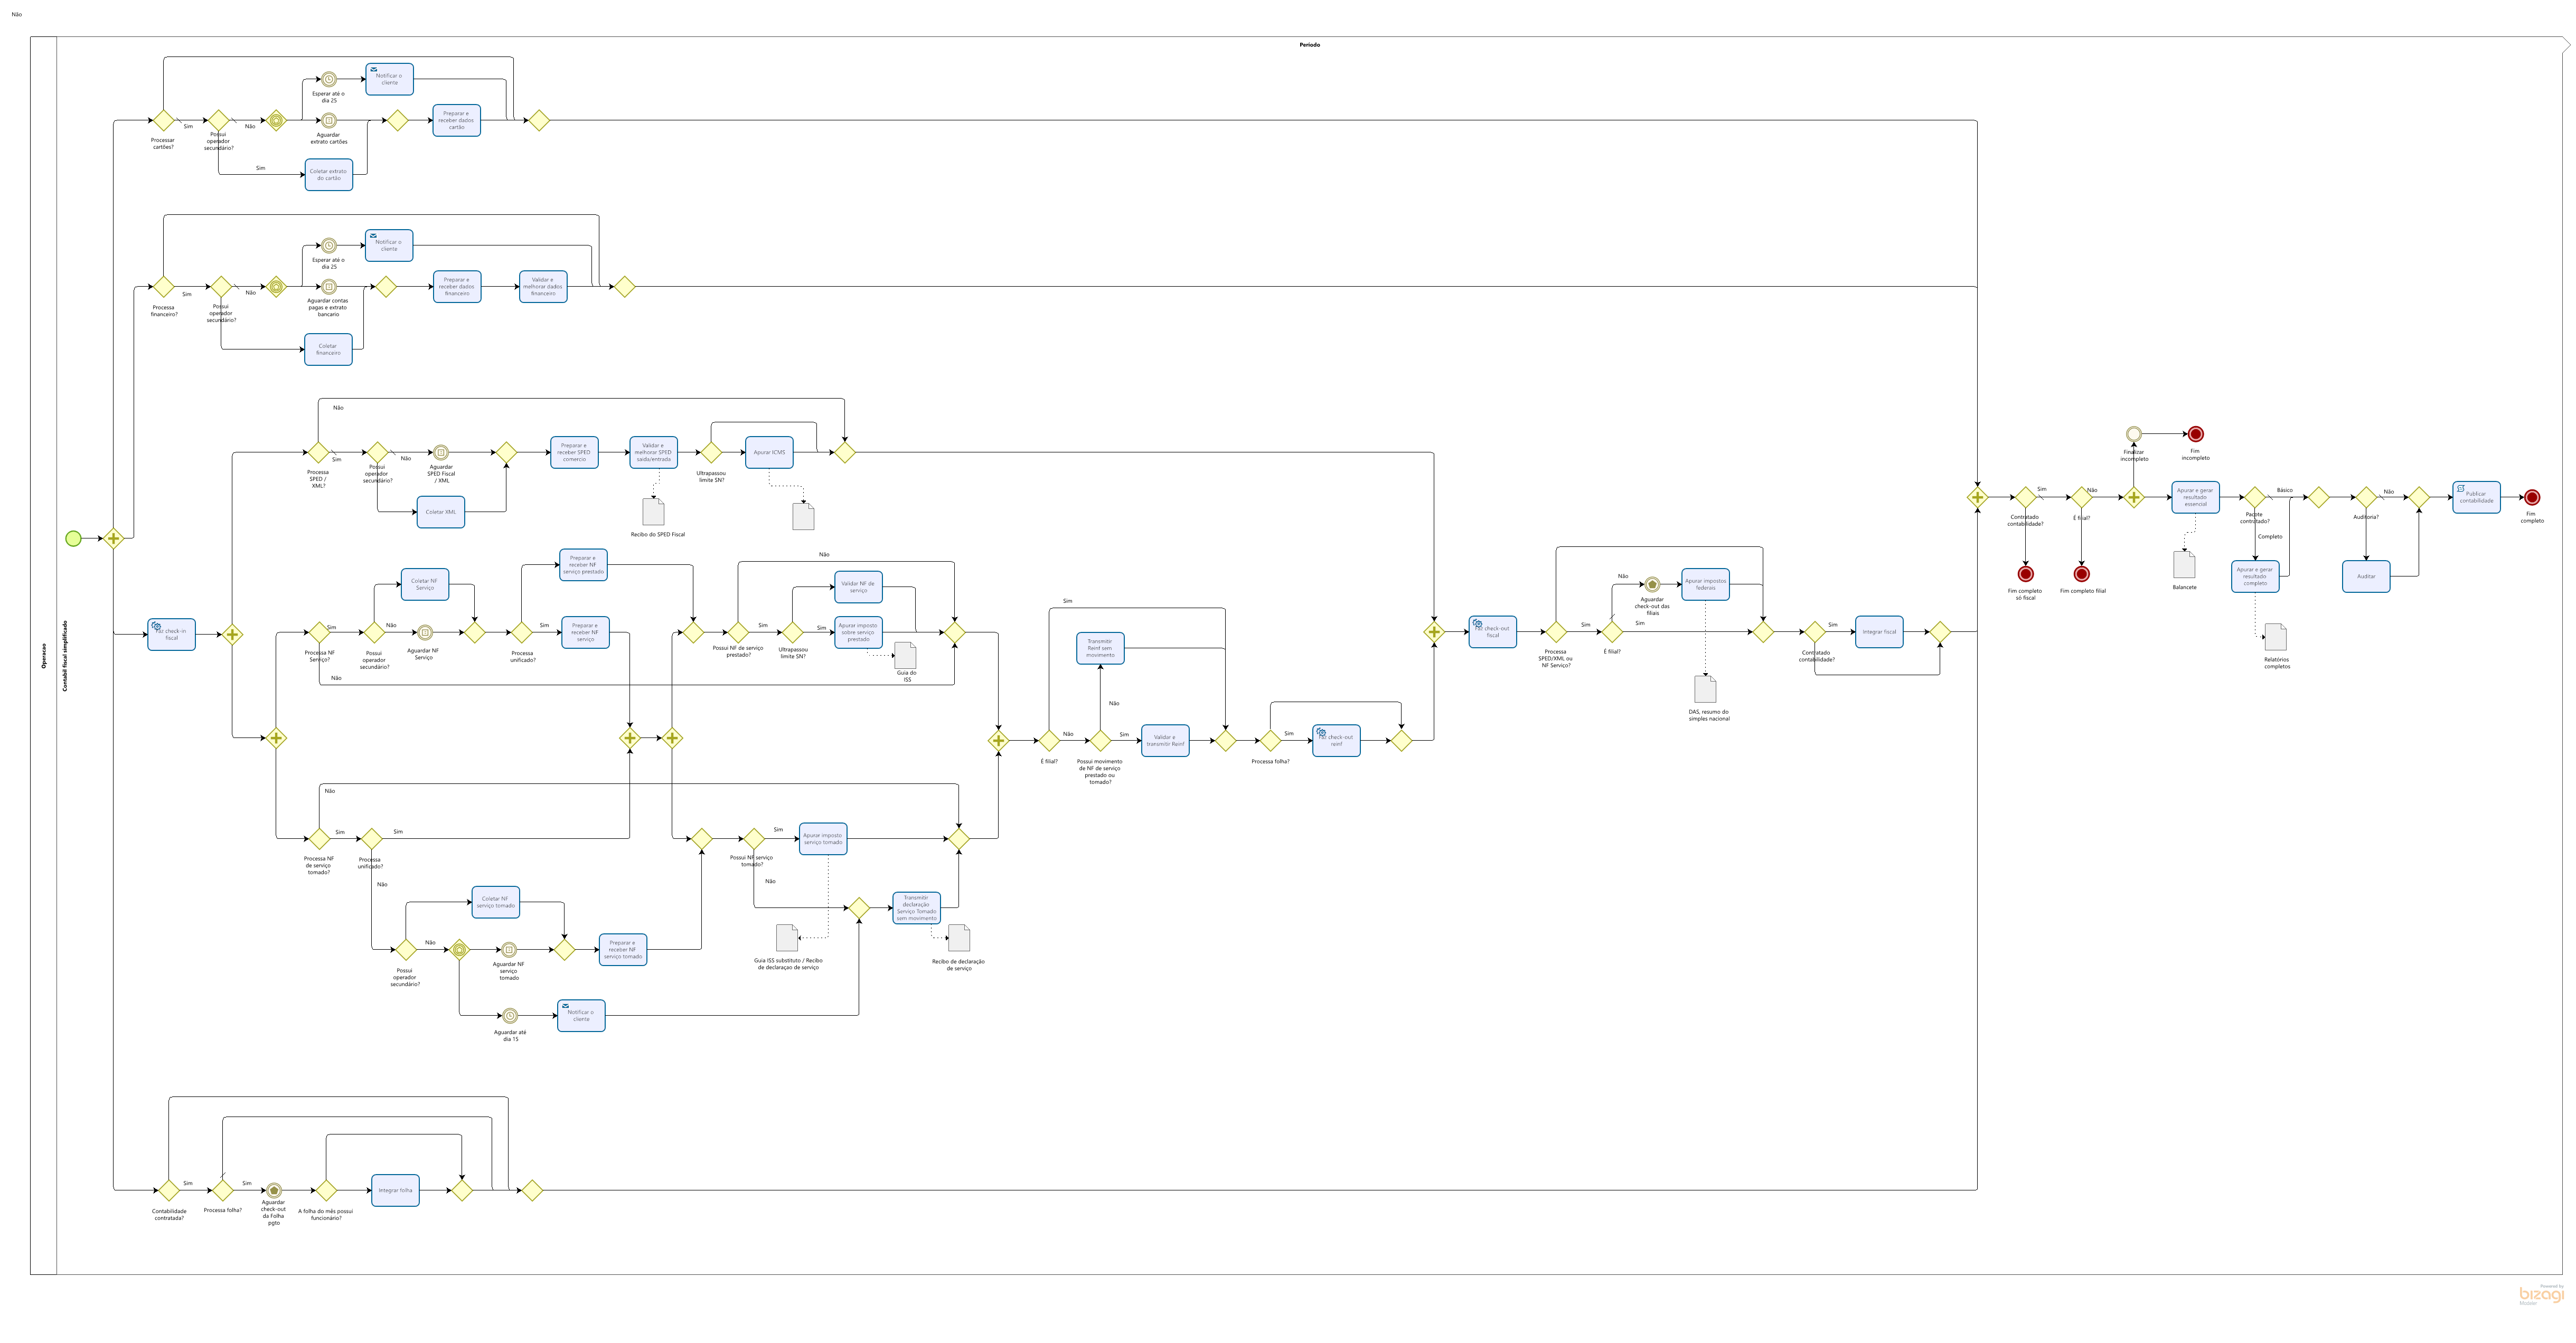
Task: Click the 'Integrar folha' task box
Action: point(395,1191)
